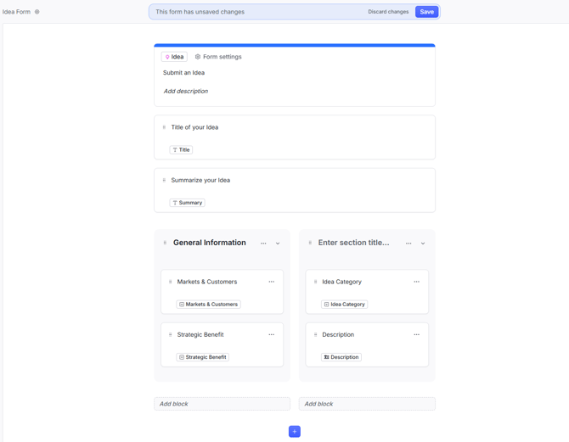Click Add block under General Information section
The height and width of the screenshot is (442, 569).
coord(222,404)
